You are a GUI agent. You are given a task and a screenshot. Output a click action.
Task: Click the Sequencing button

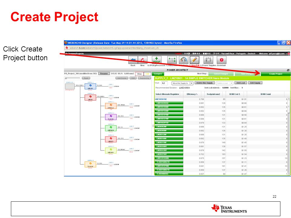144,78
